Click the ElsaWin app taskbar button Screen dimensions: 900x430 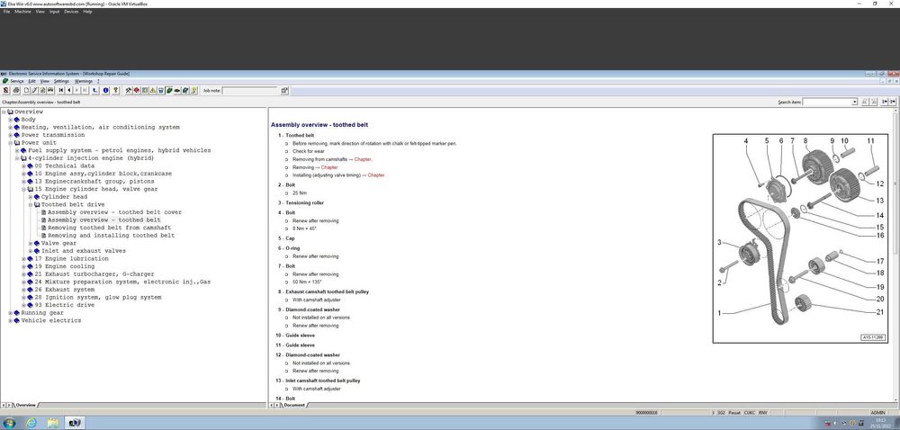(75, 423)
